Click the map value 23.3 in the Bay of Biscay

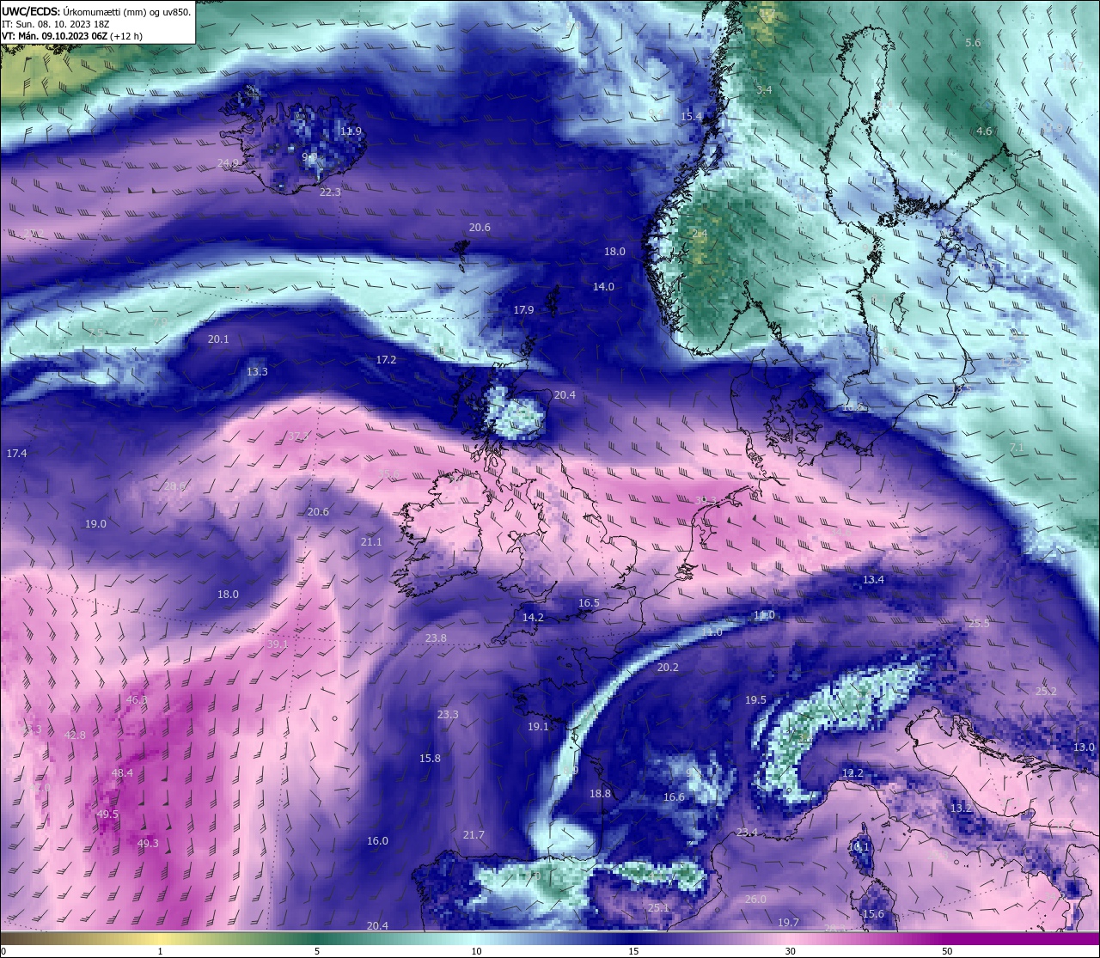tap(448, 715)
